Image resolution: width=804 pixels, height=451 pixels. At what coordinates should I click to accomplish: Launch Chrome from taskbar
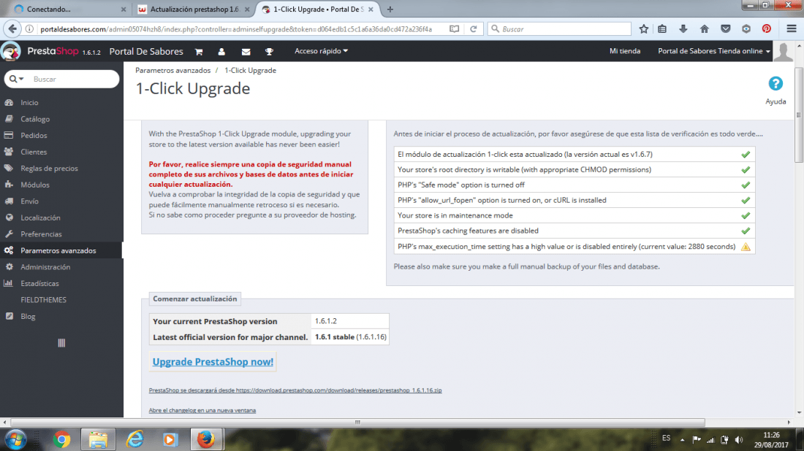tap(61, 439)
